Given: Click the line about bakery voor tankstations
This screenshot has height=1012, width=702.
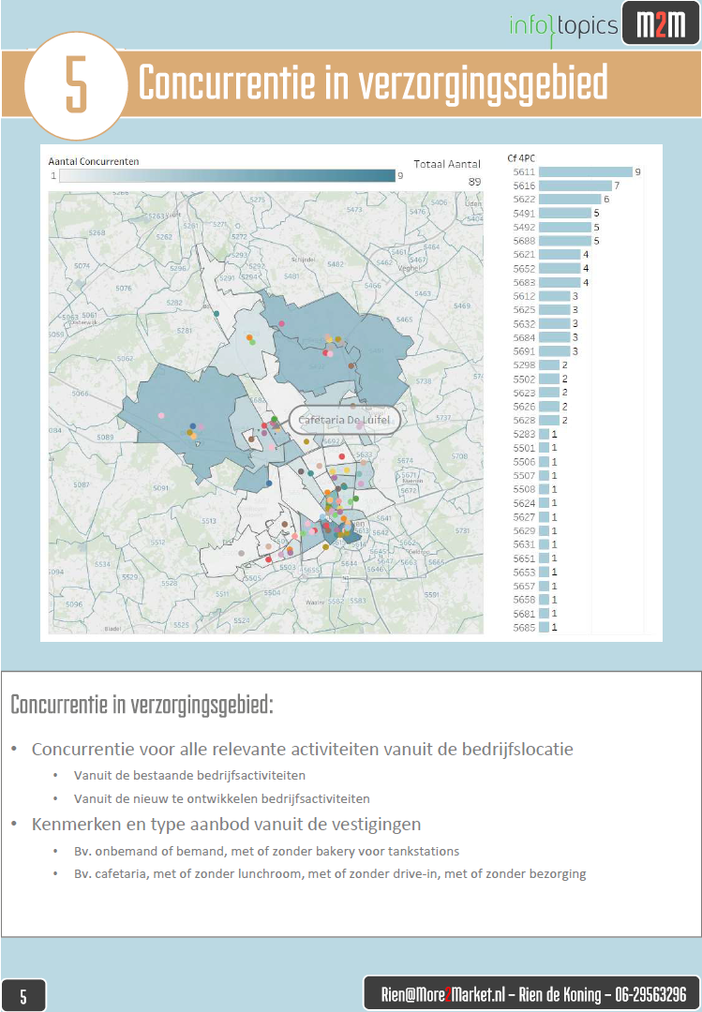Looking at the screenshot, I should point(267,851).
